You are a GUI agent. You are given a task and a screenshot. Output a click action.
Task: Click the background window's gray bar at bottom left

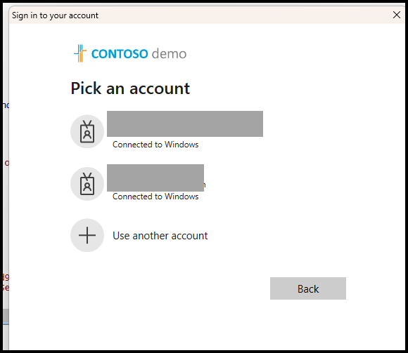pos(6,316)
